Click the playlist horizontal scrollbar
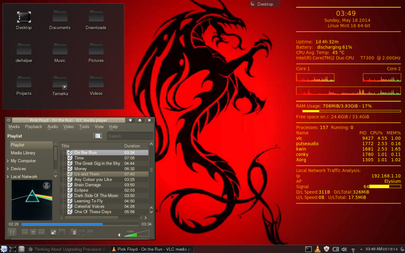The width and height of the screenshot is (405, 253). point(91,218)
